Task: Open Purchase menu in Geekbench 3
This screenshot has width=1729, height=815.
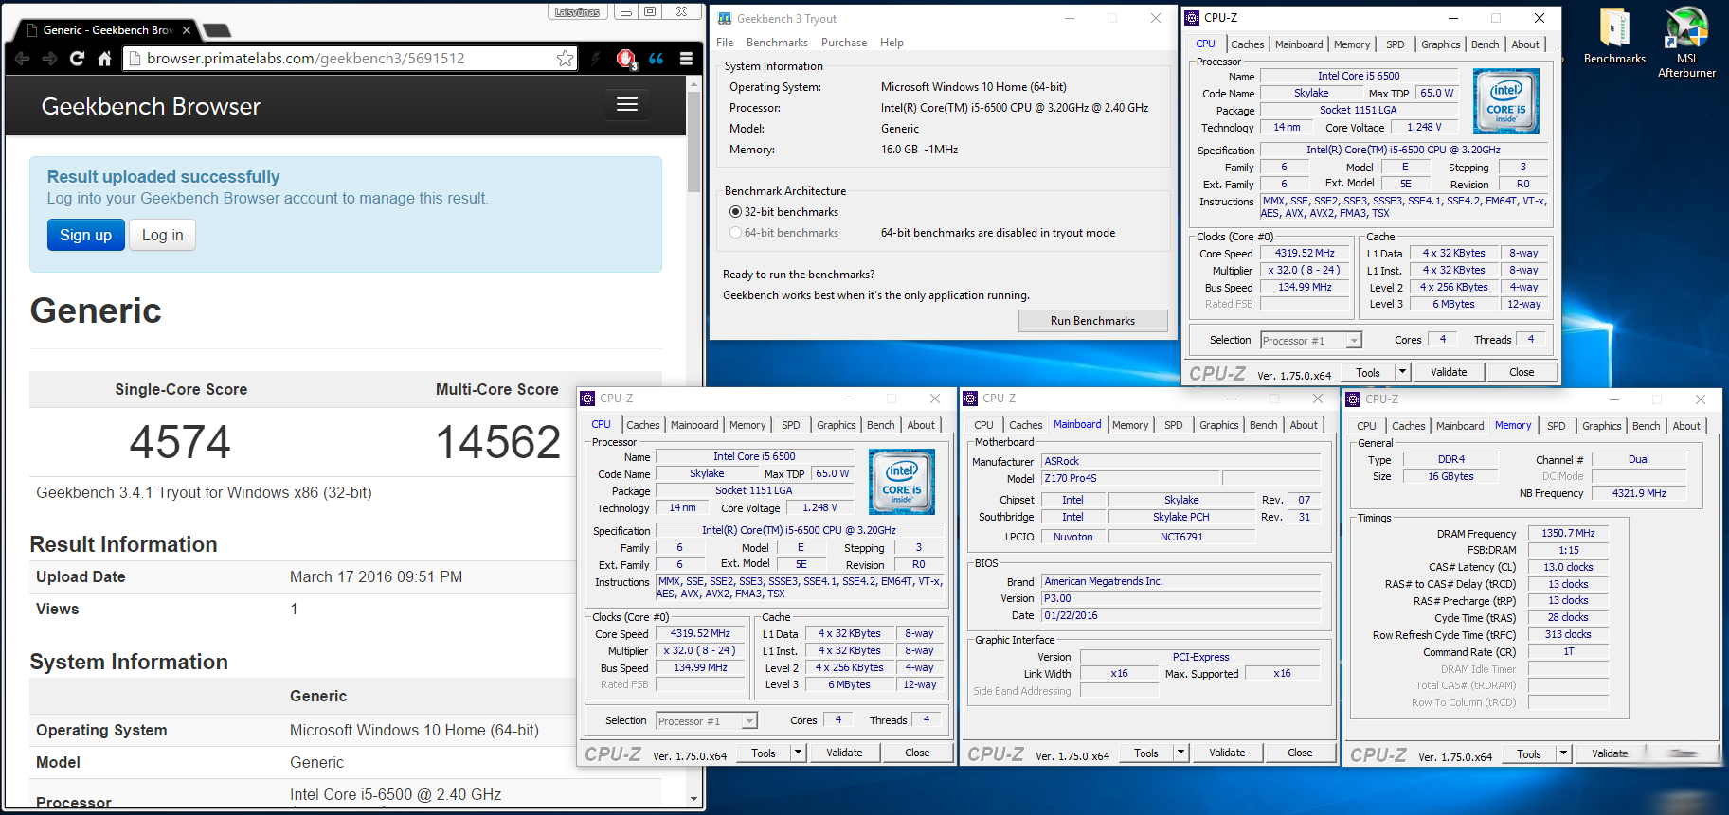Action: [844, 43]
